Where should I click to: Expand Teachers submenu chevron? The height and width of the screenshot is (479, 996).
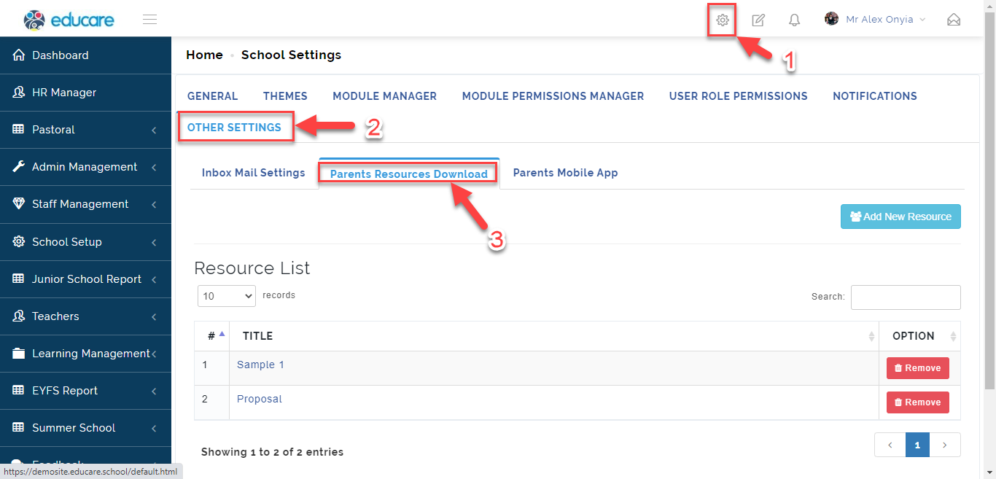[154, 317]
